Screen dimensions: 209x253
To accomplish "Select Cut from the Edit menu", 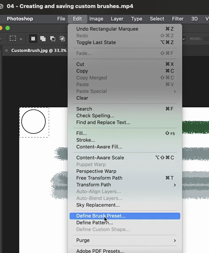I will point(125,64).
